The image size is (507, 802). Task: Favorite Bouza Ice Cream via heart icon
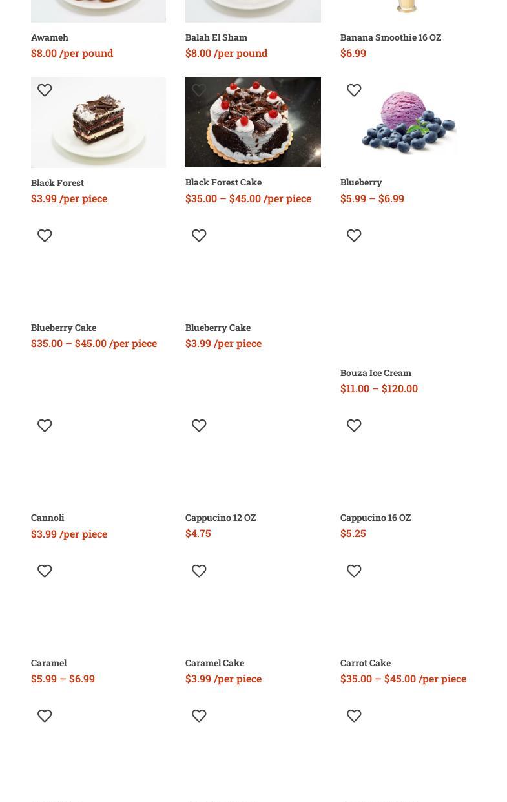[354, 236]
